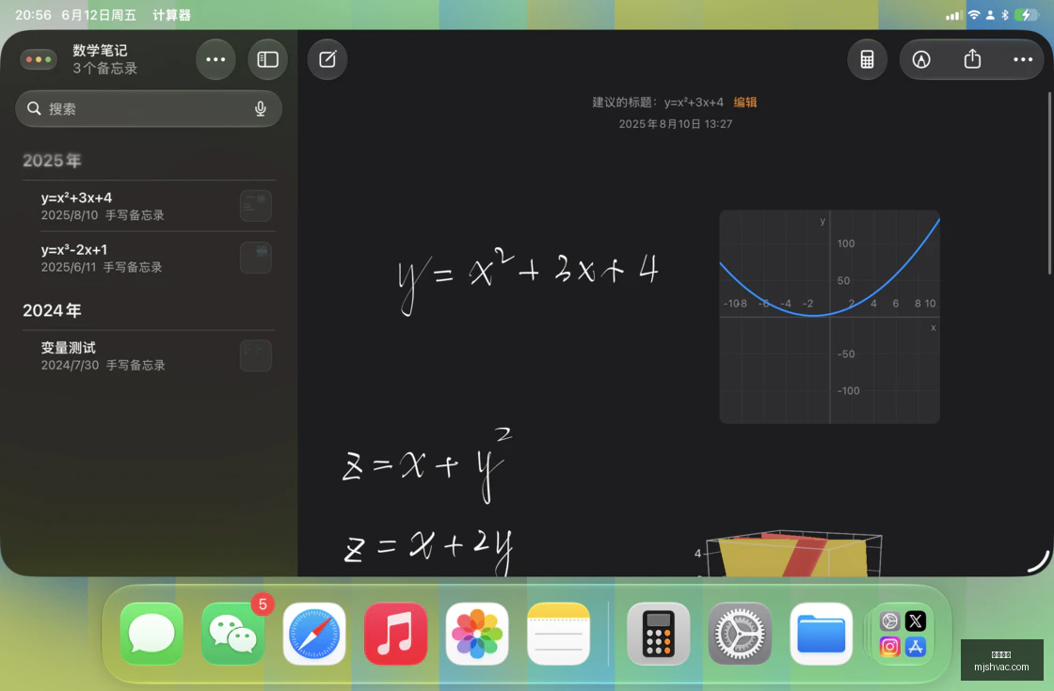Click the note scrollbar at right edge

click(x=1048, y=182)
